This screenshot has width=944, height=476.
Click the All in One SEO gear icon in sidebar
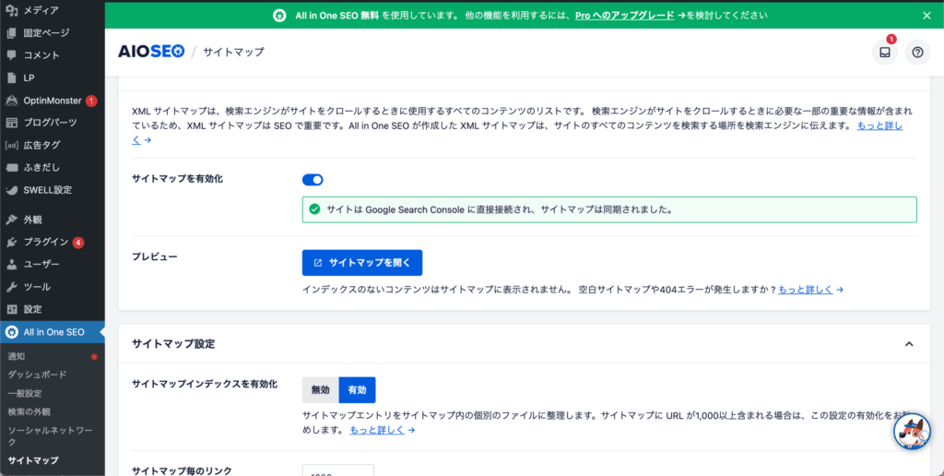click(x=11, y=332)
